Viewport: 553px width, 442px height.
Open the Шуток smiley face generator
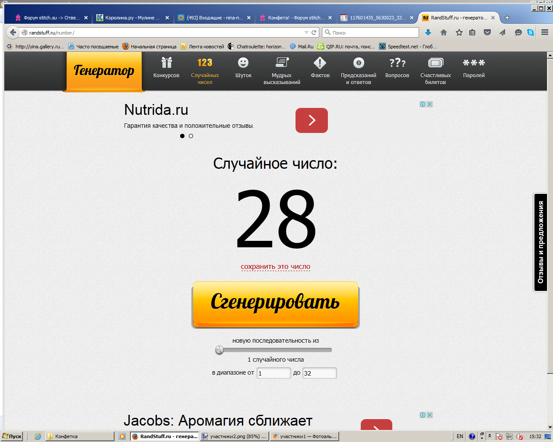(243, 63)
